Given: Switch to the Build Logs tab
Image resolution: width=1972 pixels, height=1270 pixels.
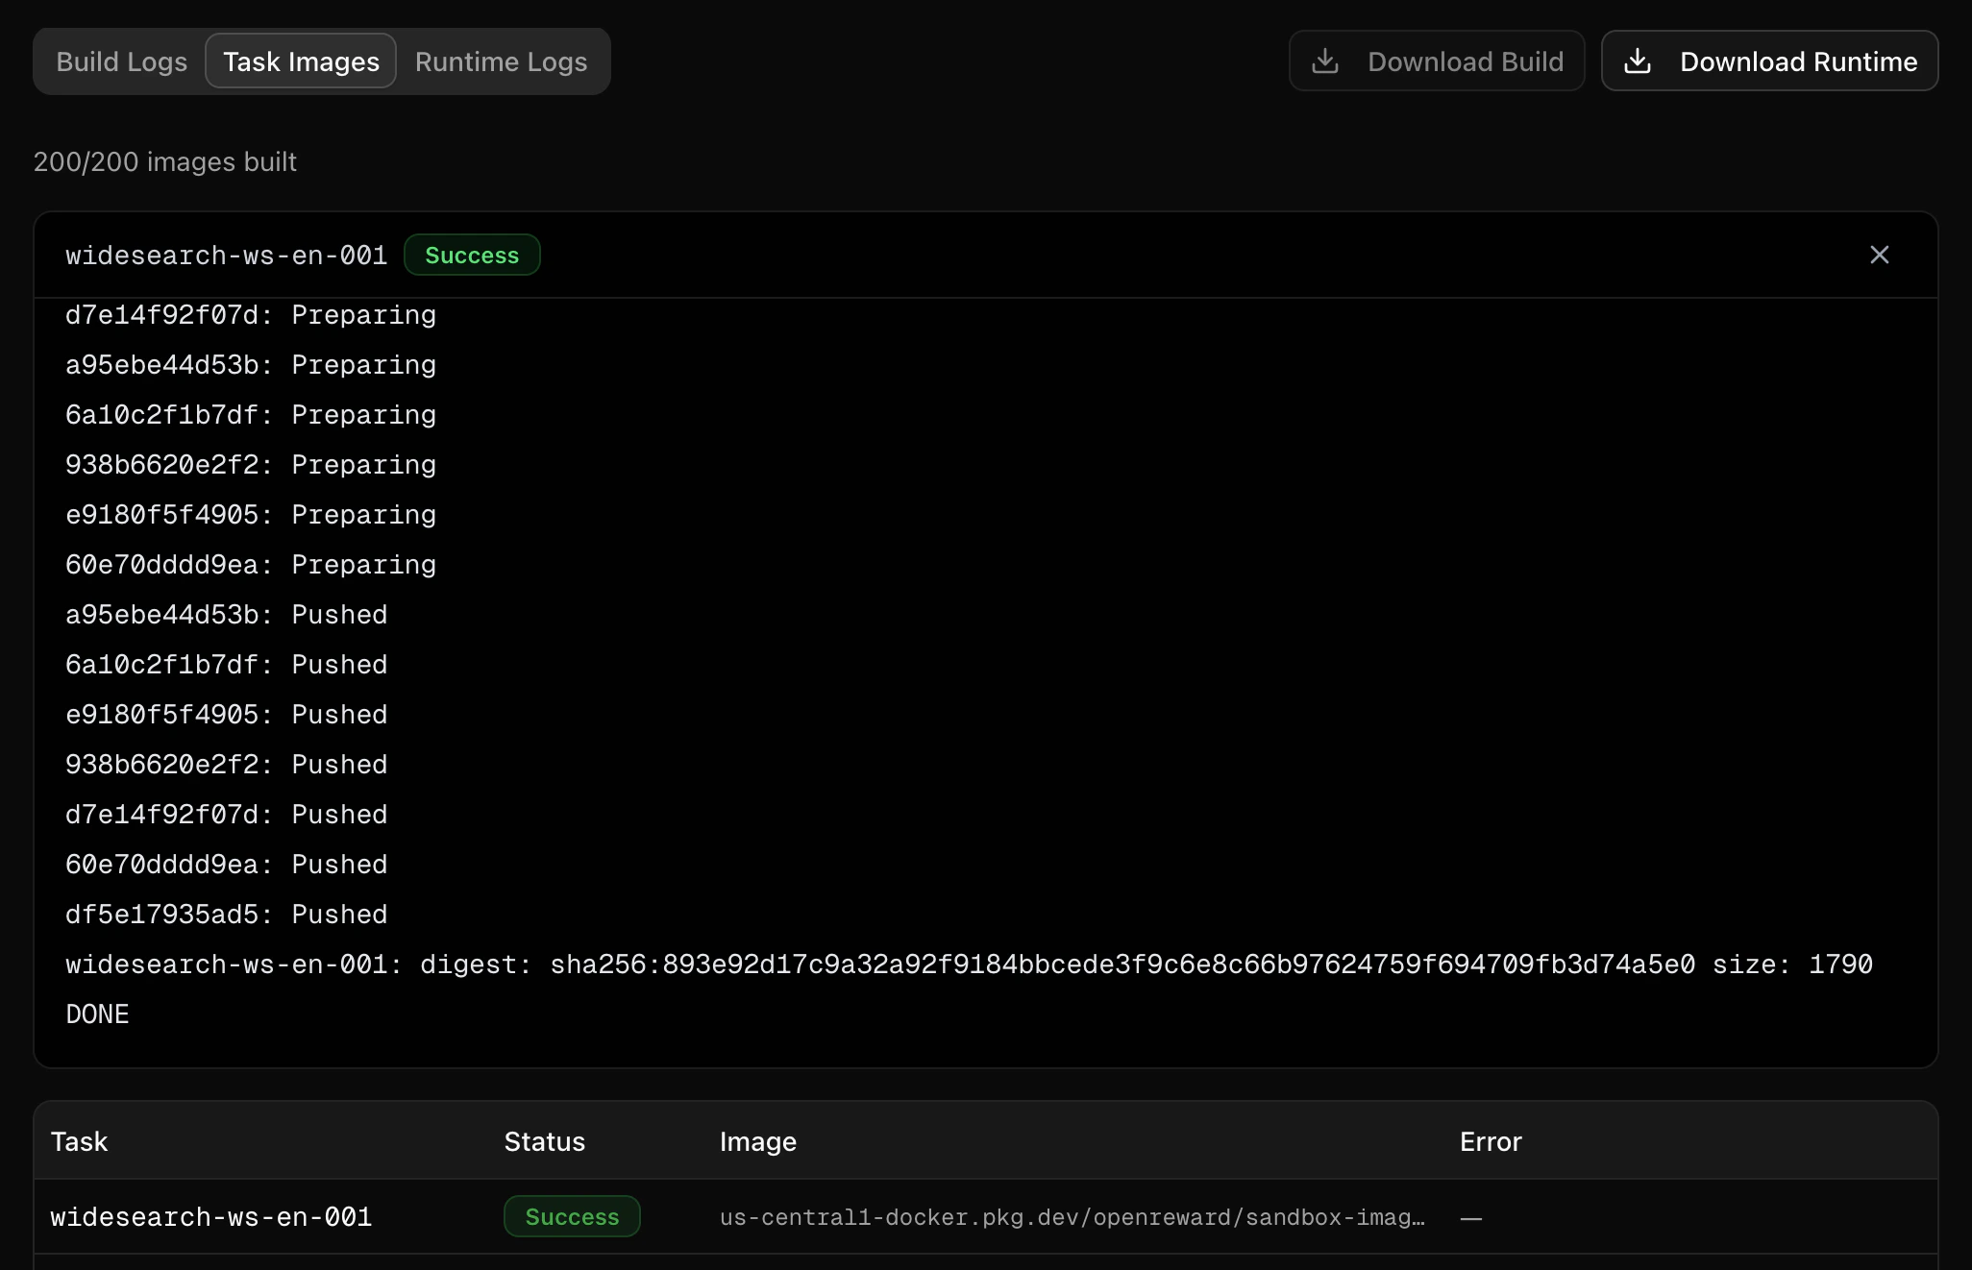Looking at the screenshot, I should coord(121,61).
